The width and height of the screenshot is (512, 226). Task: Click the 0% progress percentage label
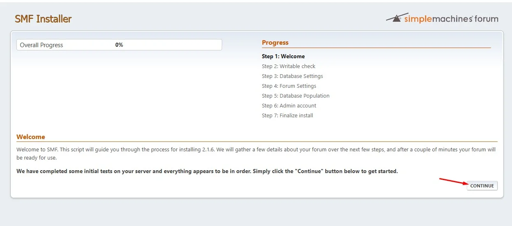(119, 45)
